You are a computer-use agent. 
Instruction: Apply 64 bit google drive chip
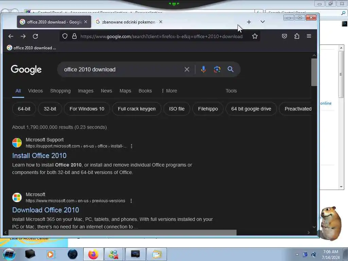251,109
